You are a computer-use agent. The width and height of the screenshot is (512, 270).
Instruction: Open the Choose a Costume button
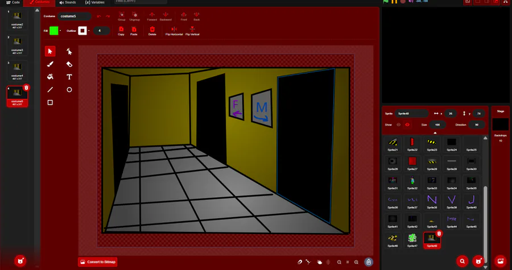point(20,261)
